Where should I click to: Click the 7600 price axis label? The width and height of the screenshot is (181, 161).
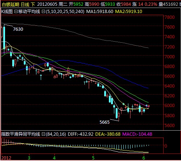[169, 27]
